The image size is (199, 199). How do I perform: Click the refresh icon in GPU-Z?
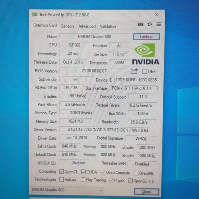pyautogui.click(x=150, y=24)
